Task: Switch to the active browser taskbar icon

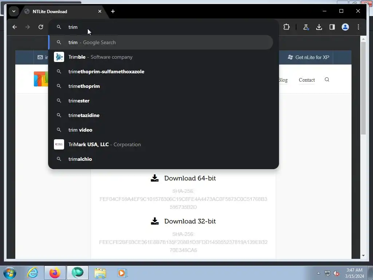Action: click(x=78, y=273)
